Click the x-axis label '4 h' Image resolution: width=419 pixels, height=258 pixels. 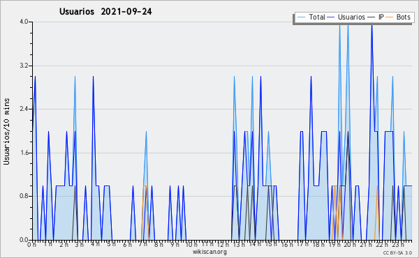click(x=96, y=244)
